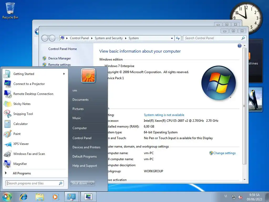Open the vm user folder
Image resolution: width=269 pixels, height=202 pixels.
pyautogui.click(x=75, y=90)
